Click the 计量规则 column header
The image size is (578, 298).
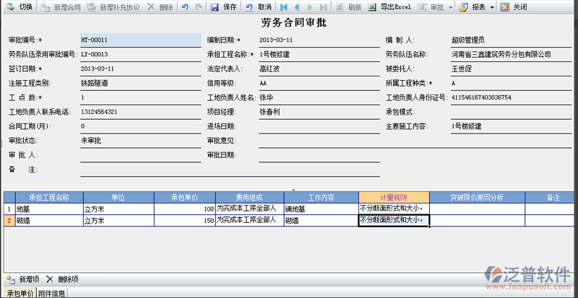pos(394,196)
